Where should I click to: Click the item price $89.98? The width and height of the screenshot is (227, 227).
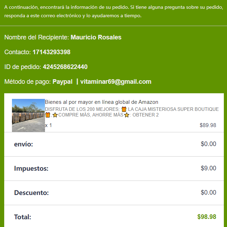coord(208,125)
